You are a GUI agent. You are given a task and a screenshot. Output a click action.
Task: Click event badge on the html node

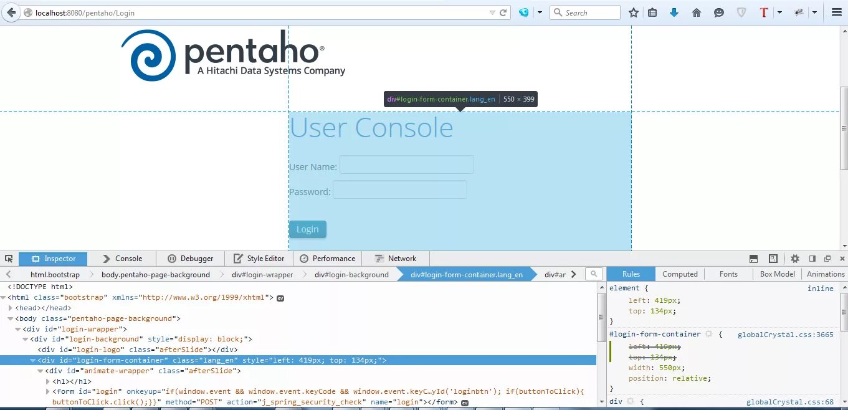pos(280,298)
